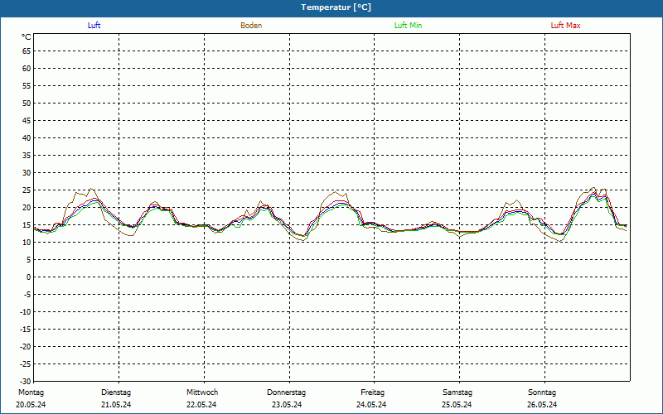Click the blue 'Luft' legend label
This screenshot has height=414, width=663.
point(94,26)
